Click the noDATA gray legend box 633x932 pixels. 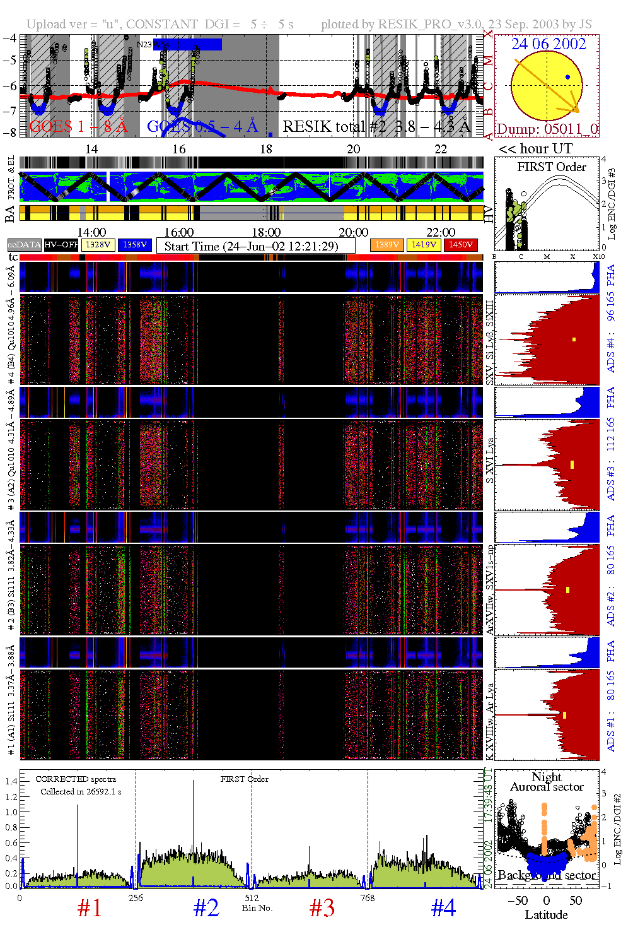(24, 245)
